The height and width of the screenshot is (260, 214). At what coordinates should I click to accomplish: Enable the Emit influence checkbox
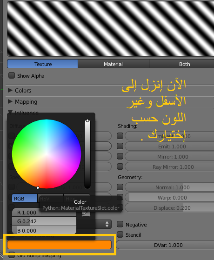(120, 146)
